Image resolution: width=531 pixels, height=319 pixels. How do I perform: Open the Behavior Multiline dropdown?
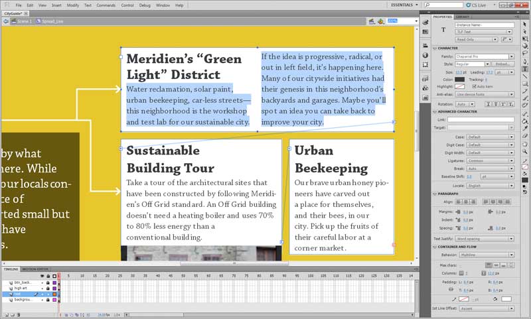[487, 255]
